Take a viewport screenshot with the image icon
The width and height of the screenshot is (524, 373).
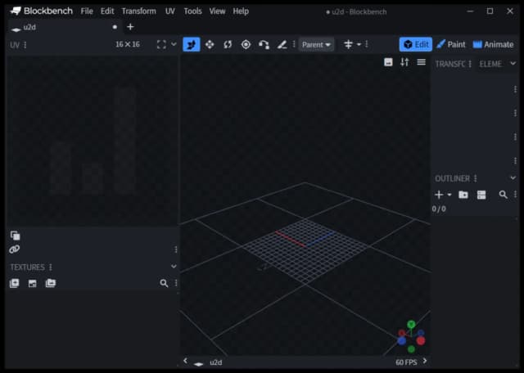click(x=388, y=62)
